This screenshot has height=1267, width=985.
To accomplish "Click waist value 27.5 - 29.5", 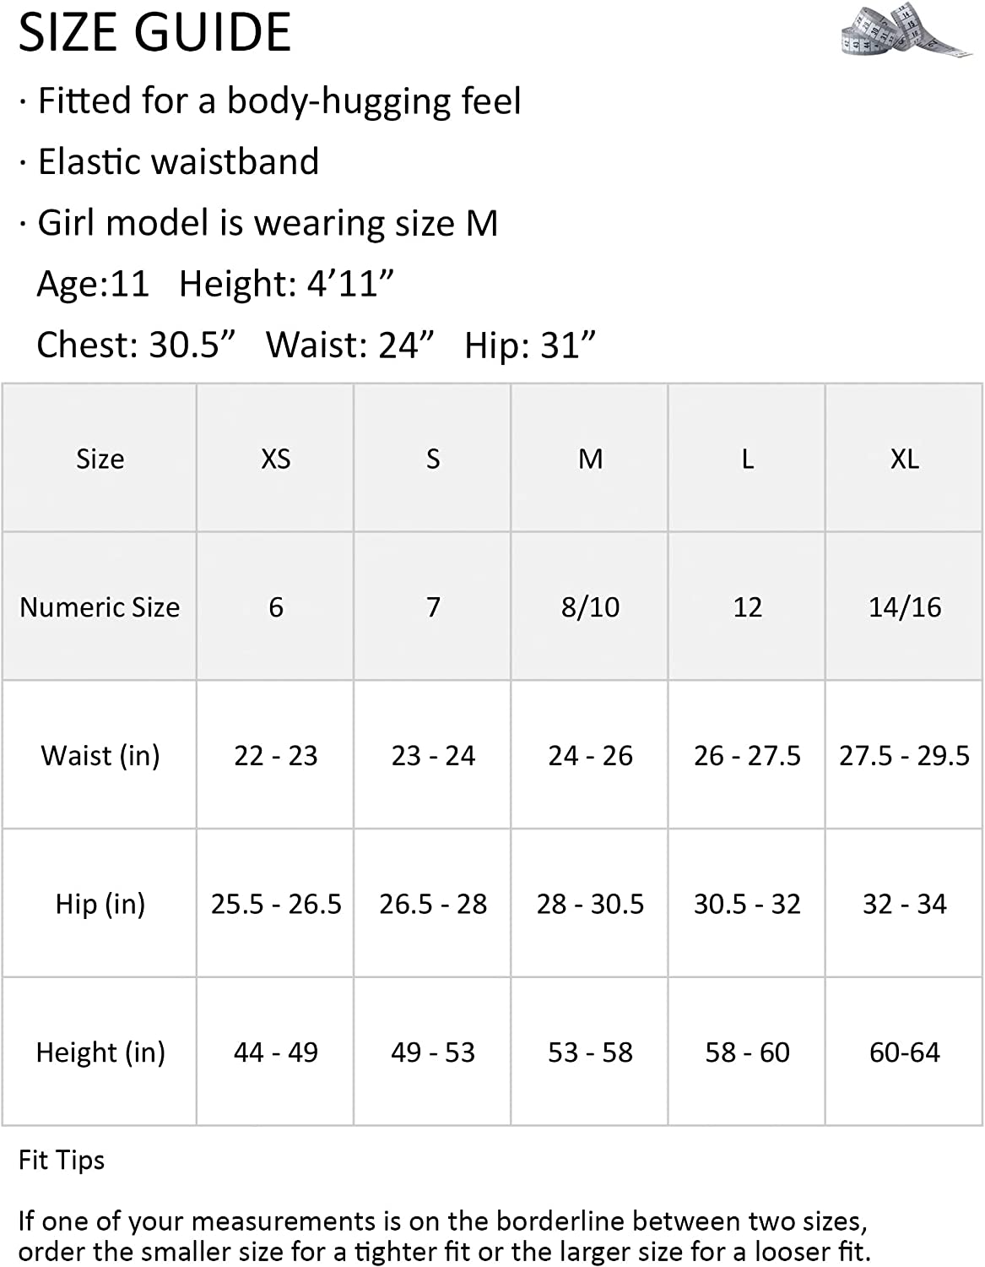I will 904,755.
